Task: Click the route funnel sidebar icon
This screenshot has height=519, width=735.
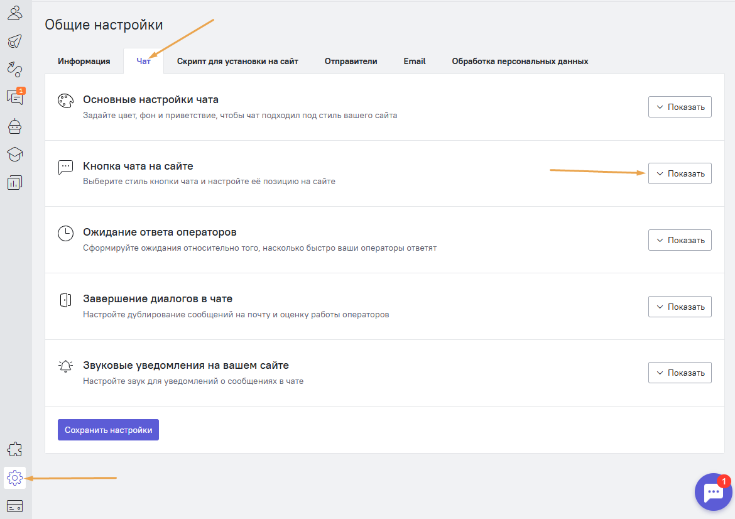Action: click(x=14, y=68)
